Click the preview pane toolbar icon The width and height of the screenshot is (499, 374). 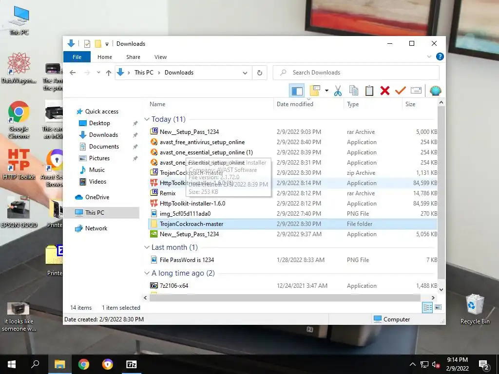point(297,91)
